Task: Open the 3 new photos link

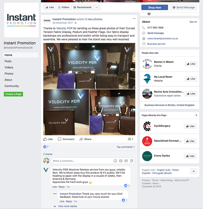Action: point(94,19)
